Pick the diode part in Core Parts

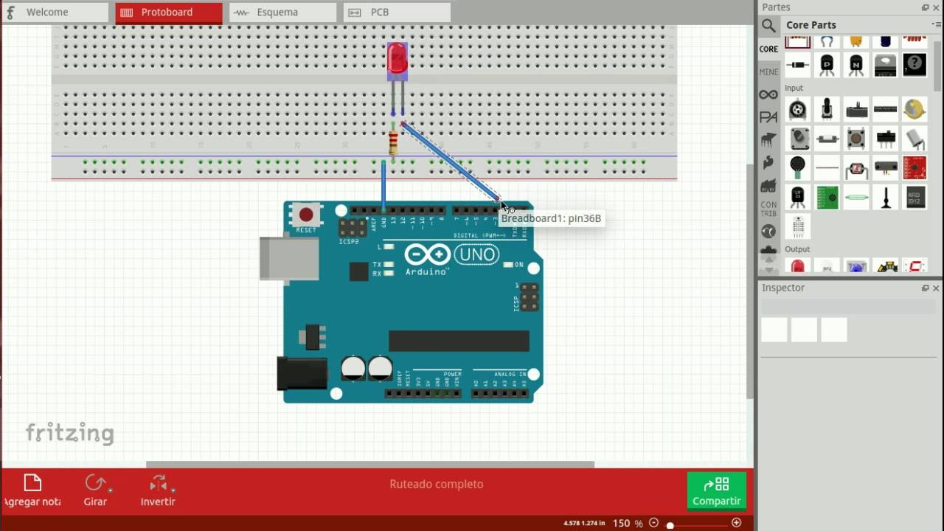797,65
